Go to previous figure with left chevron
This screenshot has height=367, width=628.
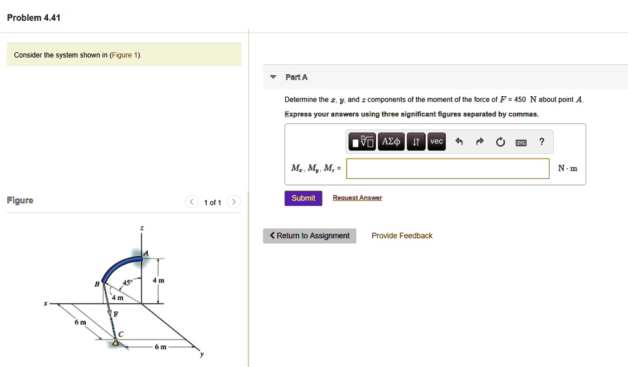tap(191, 201)
